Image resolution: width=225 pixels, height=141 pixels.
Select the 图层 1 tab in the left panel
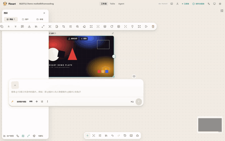point(11,19)
